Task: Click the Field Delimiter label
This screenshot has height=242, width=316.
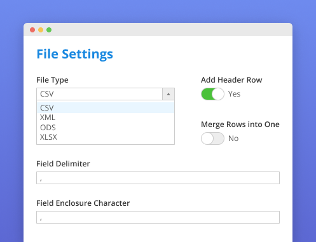Action: pos(63,164)
